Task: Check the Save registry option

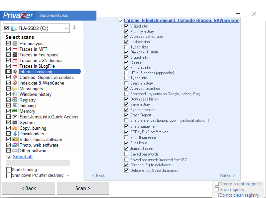Action: (217, 189)
